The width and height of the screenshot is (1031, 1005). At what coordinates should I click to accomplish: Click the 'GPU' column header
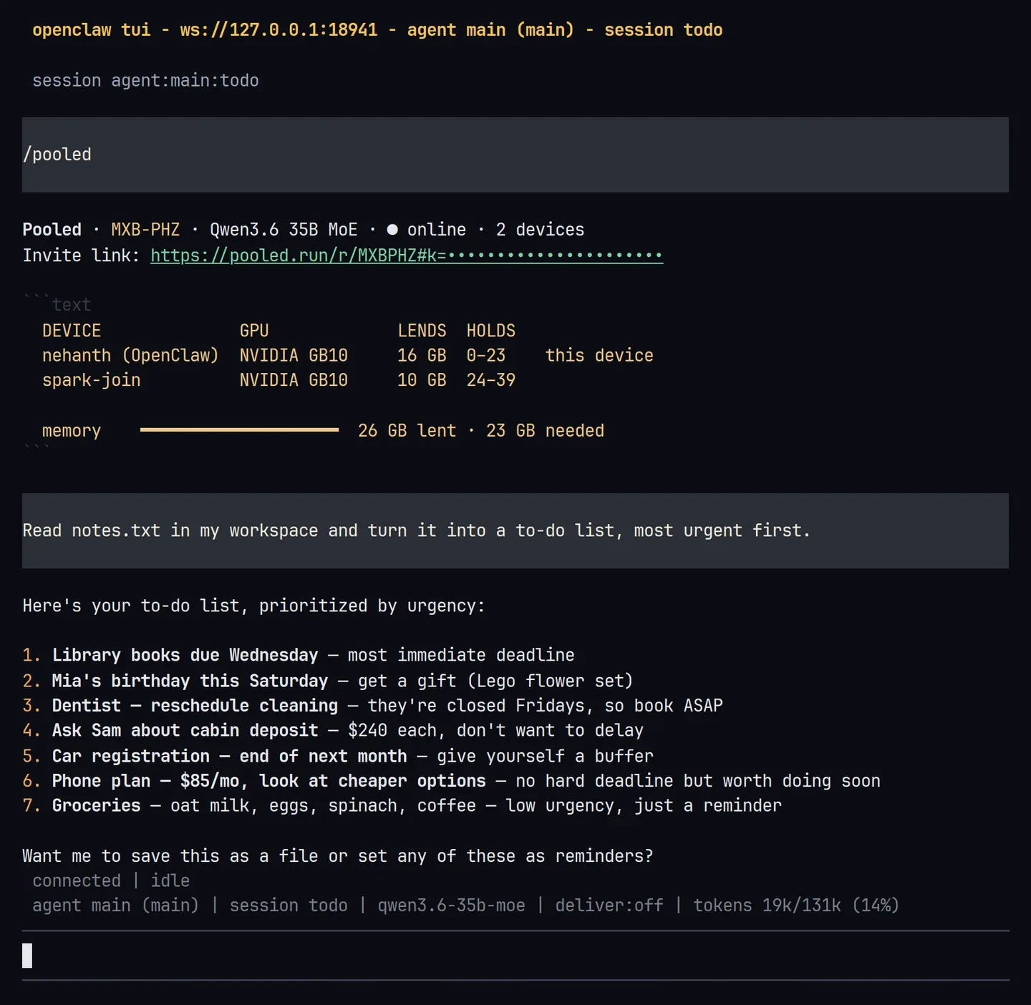(254, 331)
